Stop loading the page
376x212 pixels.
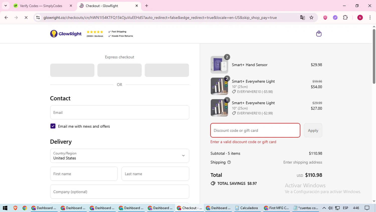[x=26, y=18]
